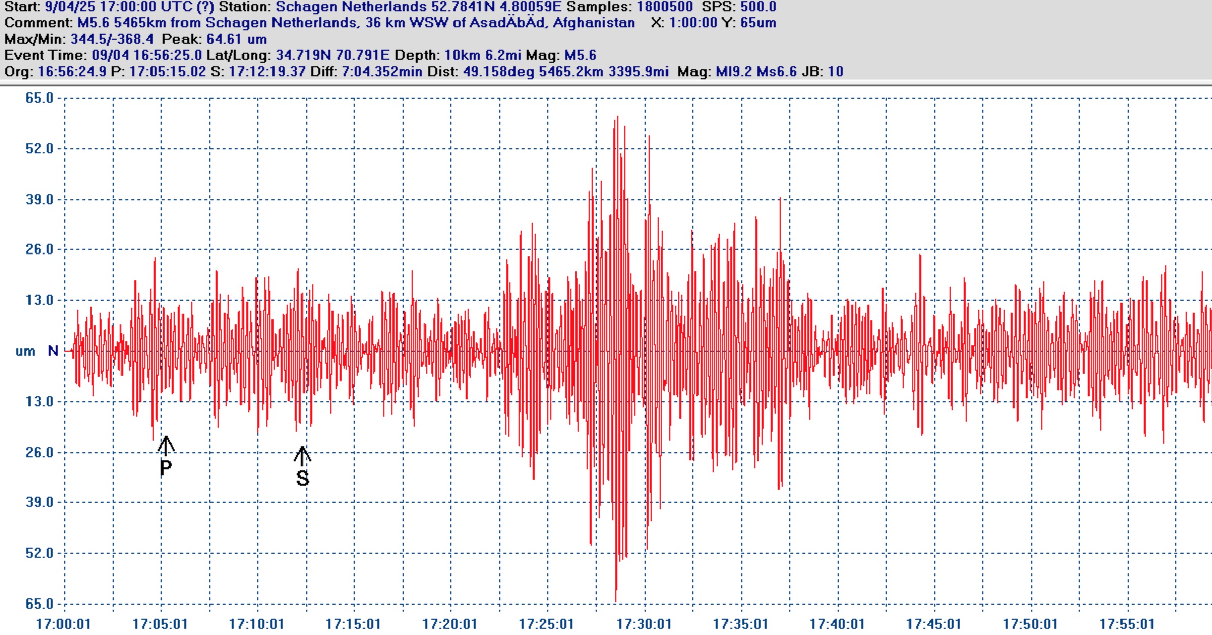Click the Station name Schagen Netherlands text
This screenshot has height=635, width=1212.
click(351, 7)
